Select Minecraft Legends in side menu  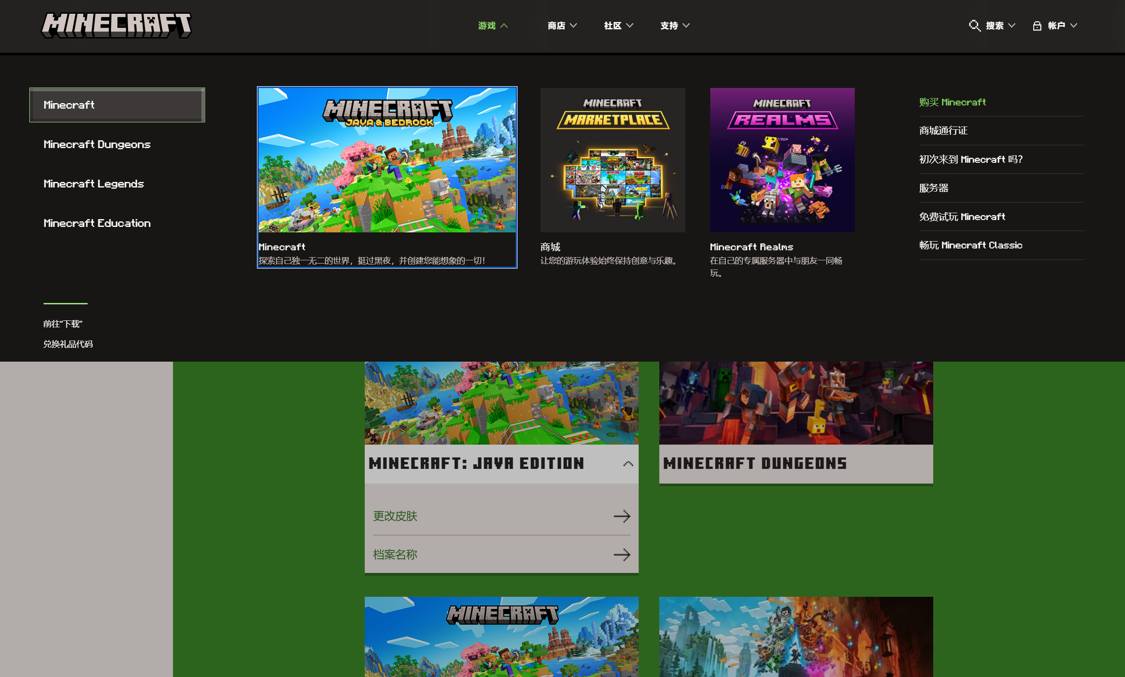(x=94, y=184)
